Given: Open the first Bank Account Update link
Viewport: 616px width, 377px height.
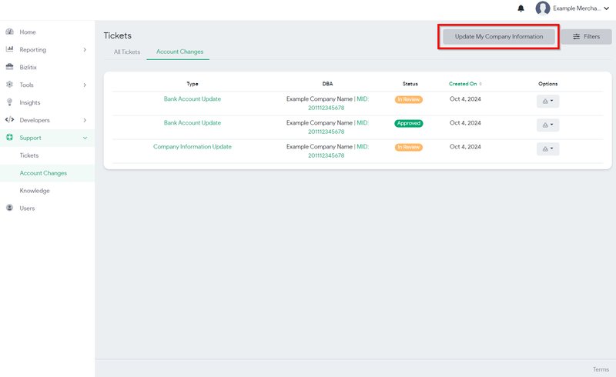Looking at the screenshot, I should click(x=192, y=99).
